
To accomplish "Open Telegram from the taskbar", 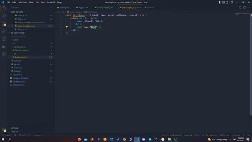I will [150, 139].
